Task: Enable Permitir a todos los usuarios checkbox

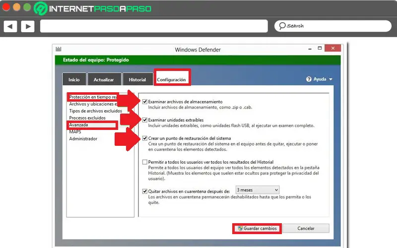Action: pyautogui.click(x=145, y=162)
